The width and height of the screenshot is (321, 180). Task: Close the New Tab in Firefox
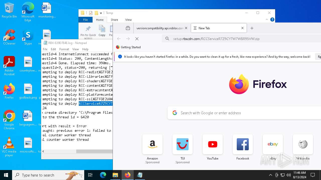[243, 28]
